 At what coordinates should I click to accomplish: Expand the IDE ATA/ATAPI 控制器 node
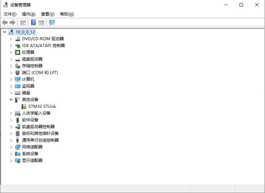point(11,46)
